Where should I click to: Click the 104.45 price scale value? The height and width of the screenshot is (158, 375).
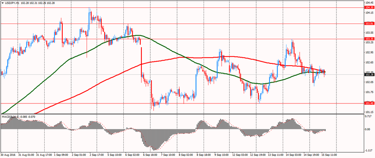click(x=369, y=3)
